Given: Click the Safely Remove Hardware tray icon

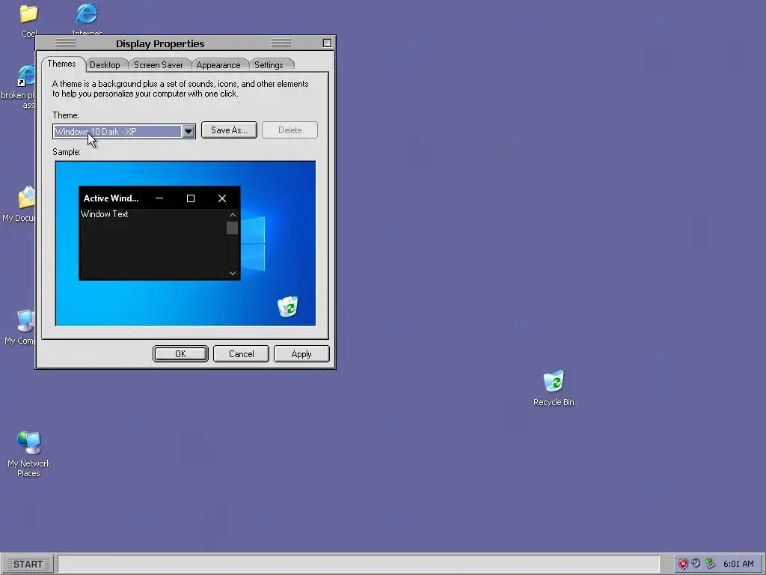Looking at the screenshot, I should pos(710,563).
